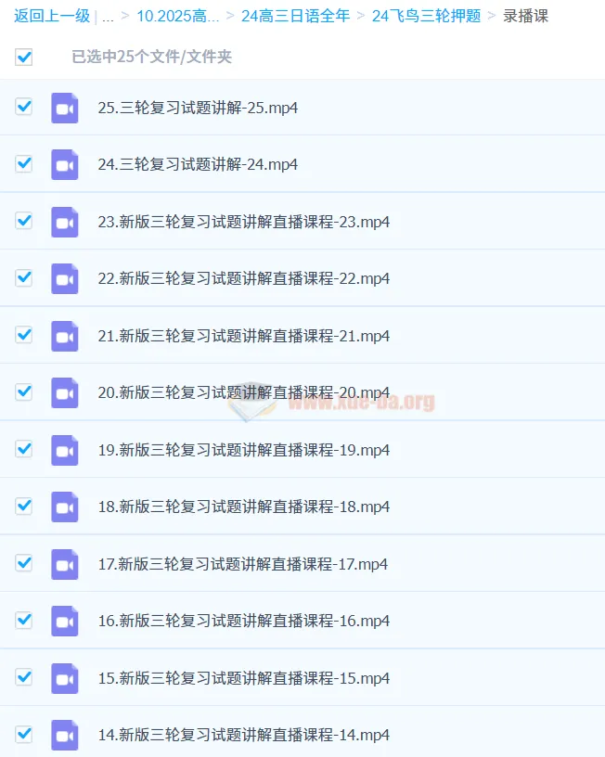Screen dimensions: 605x757
Task: Click video icon of 24.三轮复习试题讲解-24.mp4
Action: pyautogui.click(x=65, y=164)
